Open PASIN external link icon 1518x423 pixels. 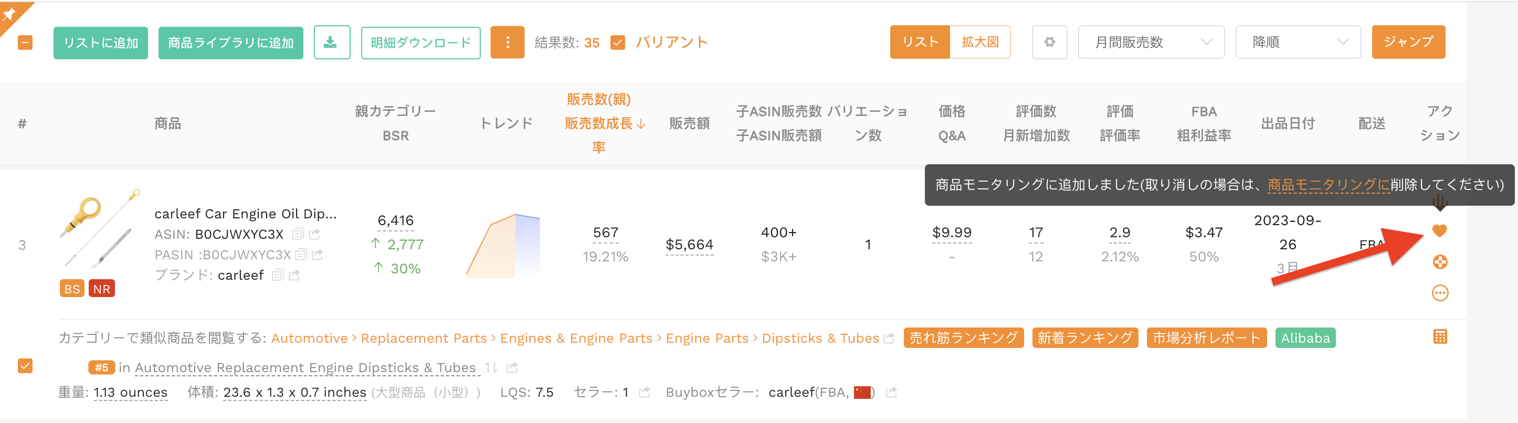(318, 255)
